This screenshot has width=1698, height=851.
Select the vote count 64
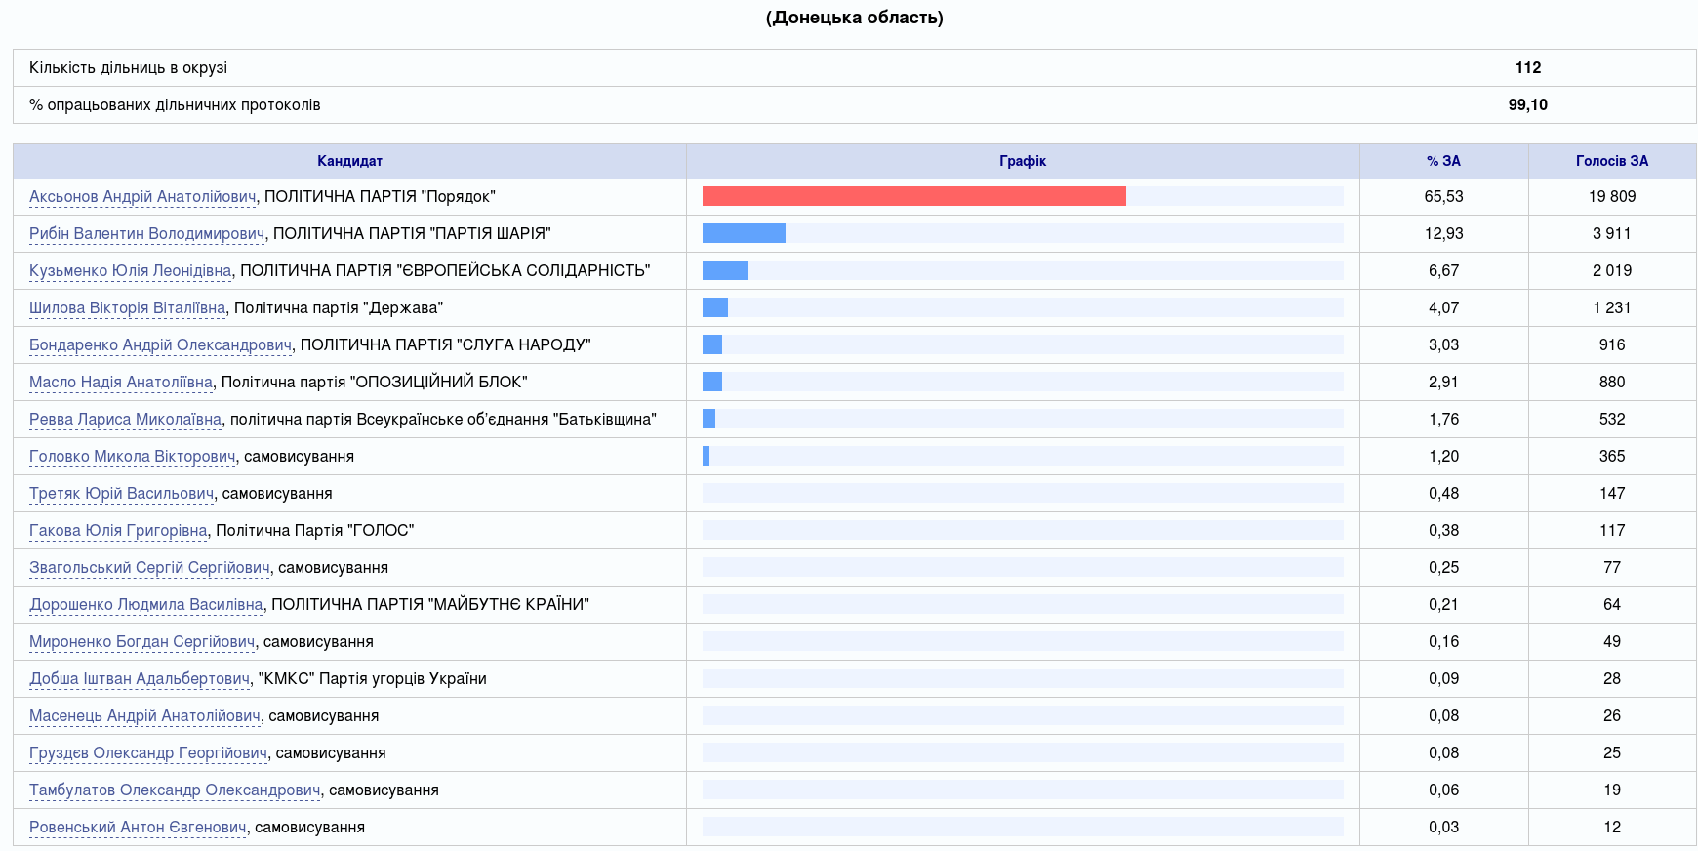(1612, 604)
